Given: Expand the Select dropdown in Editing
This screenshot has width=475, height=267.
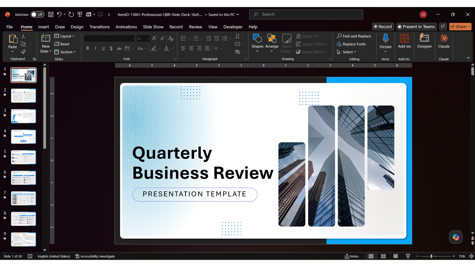Looking at the screenshot, I should point(346,52).
